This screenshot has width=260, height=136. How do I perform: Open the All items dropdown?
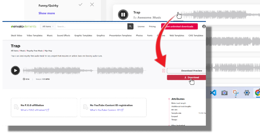tap(48, 27)
